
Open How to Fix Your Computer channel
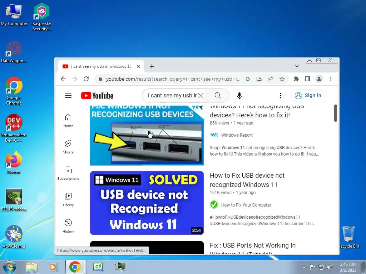[x=246, y=205]
